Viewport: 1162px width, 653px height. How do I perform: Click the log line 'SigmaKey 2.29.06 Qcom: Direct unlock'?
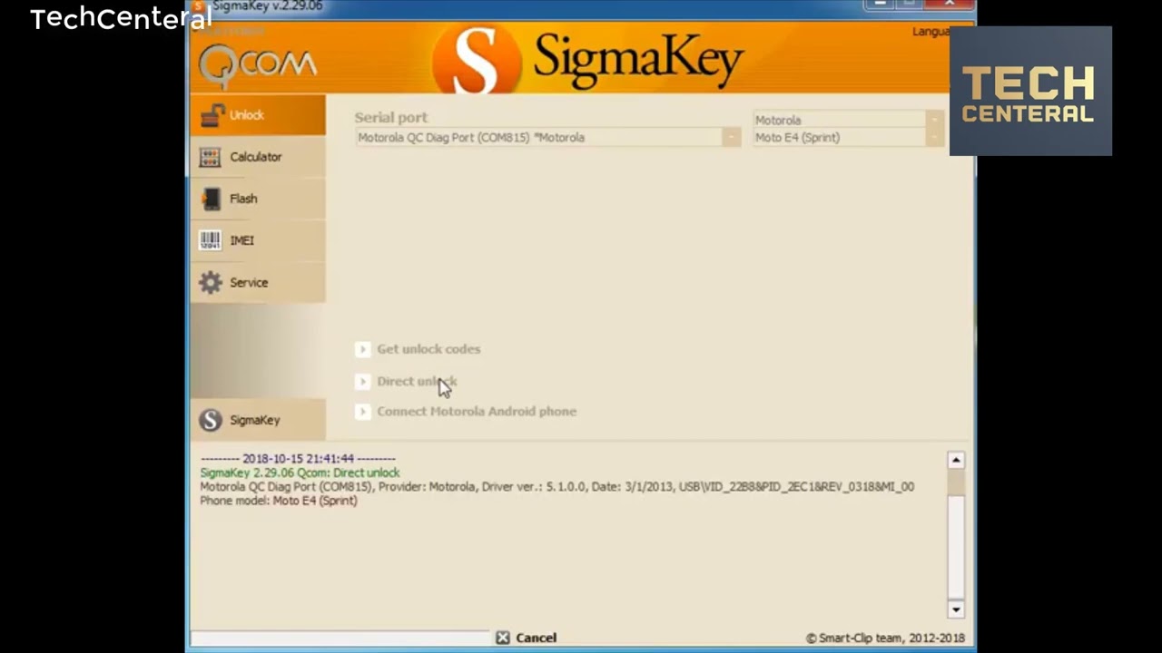tap(300, 473)
